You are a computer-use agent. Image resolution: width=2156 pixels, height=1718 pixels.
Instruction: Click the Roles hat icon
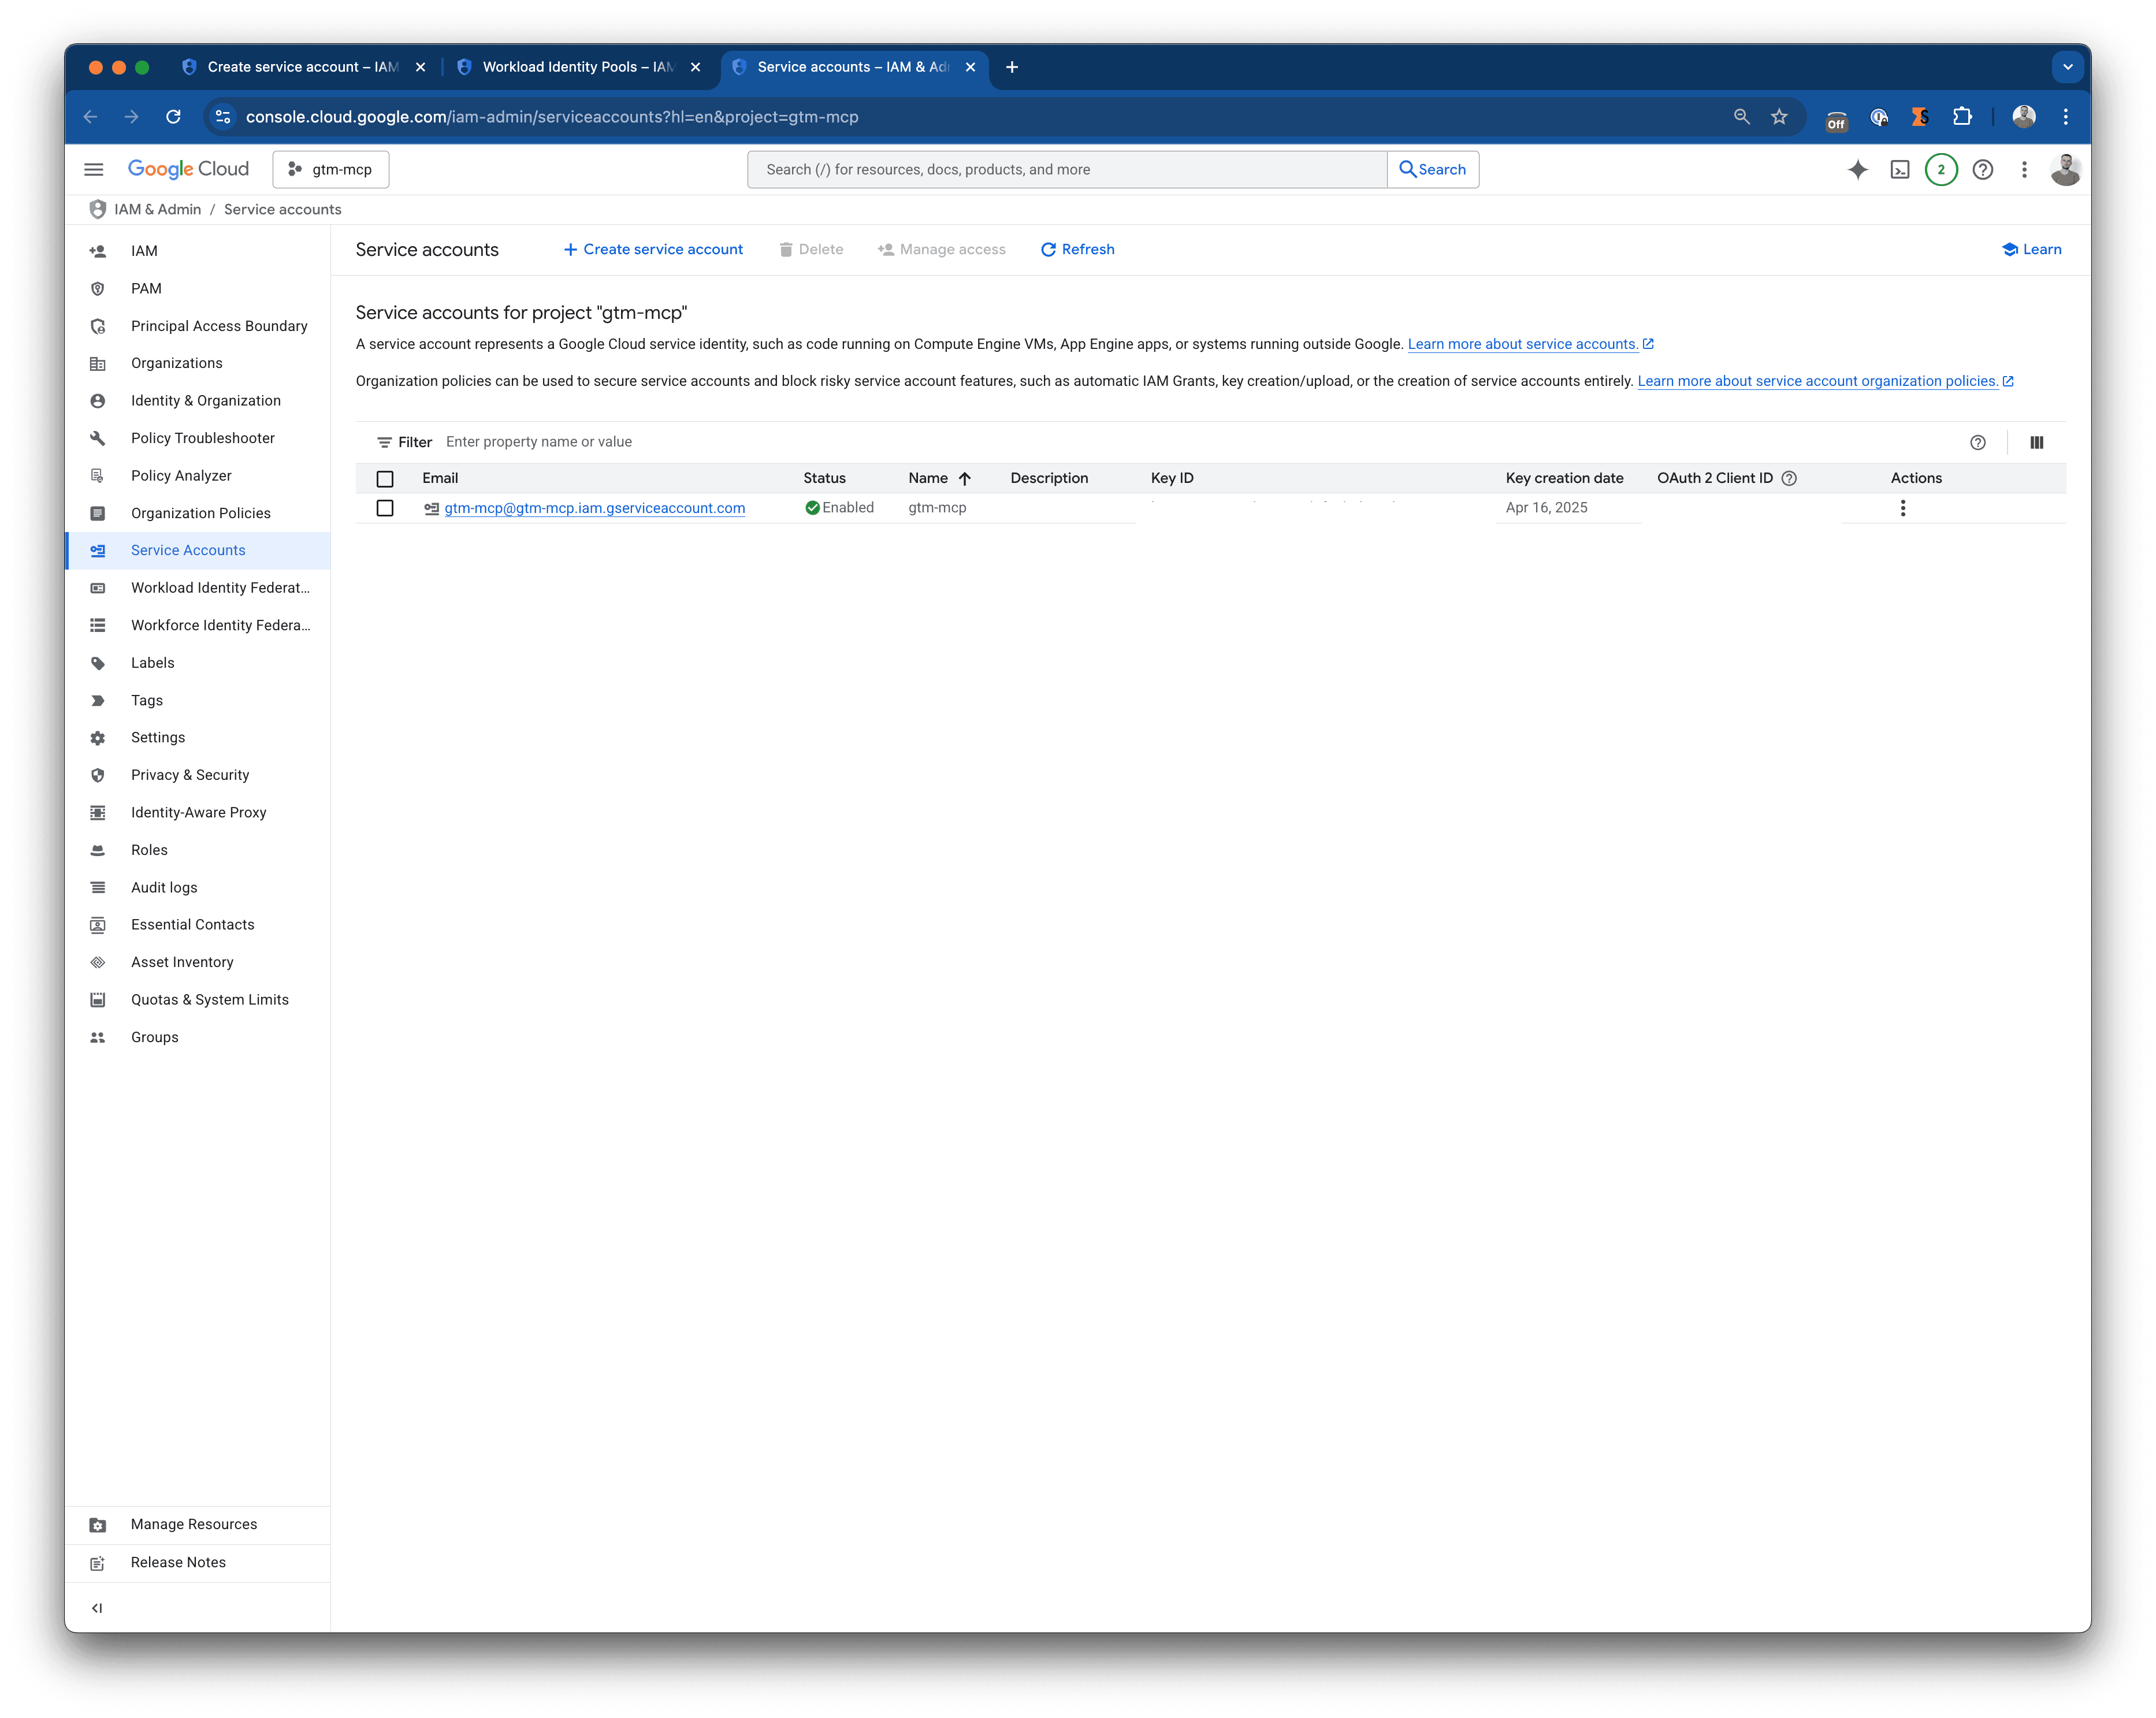(98, 850)
